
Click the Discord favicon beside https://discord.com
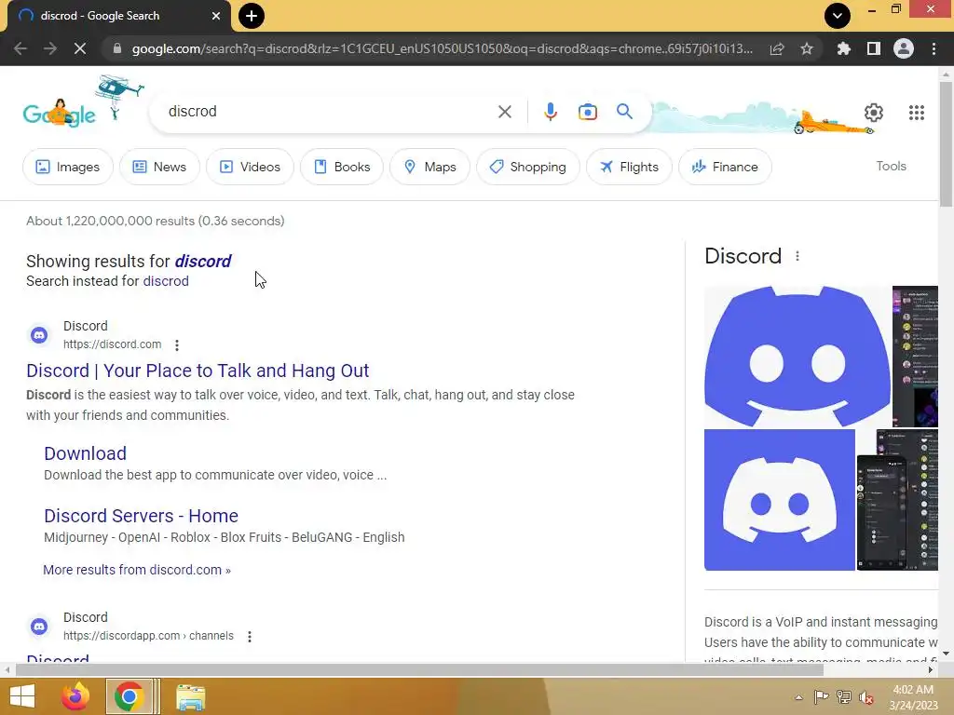pyautogui.click(x=39, y=335)
